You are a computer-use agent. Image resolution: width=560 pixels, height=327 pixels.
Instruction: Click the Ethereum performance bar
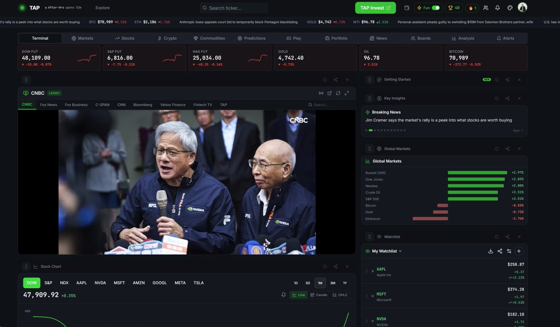pos(430,218)
